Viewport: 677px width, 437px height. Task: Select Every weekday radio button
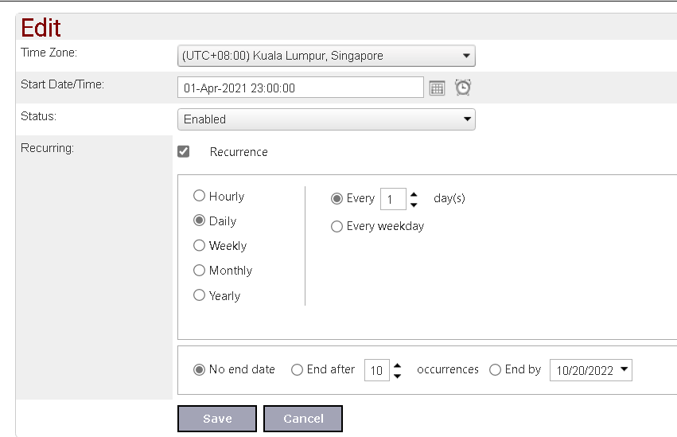coord(337,226)
